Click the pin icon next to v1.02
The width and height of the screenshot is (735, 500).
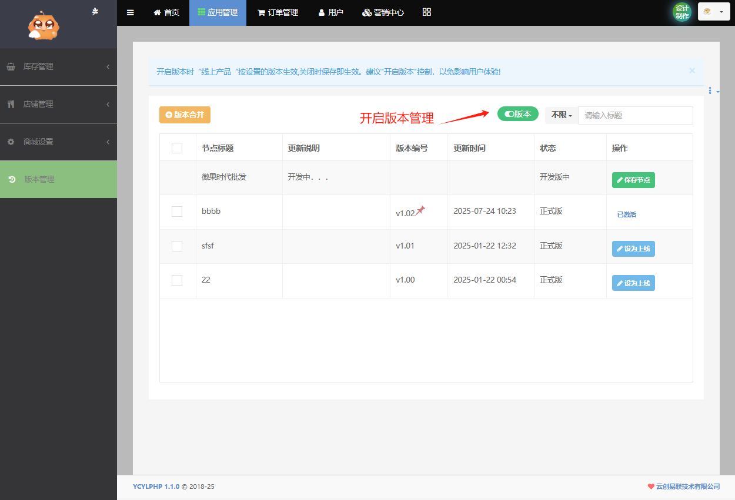coord(420,211)
